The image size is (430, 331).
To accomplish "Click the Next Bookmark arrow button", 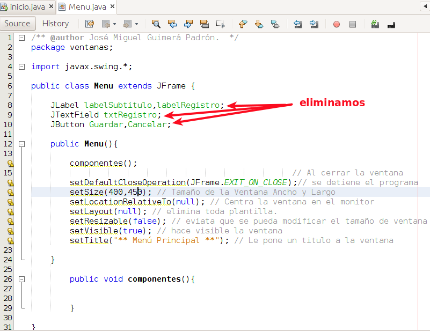I will (x=259, y=24).
